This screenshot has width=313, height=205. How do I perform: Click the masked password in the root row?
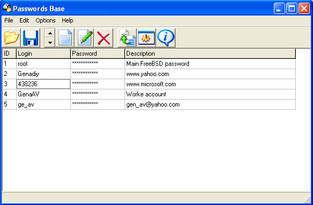point(98,64)
